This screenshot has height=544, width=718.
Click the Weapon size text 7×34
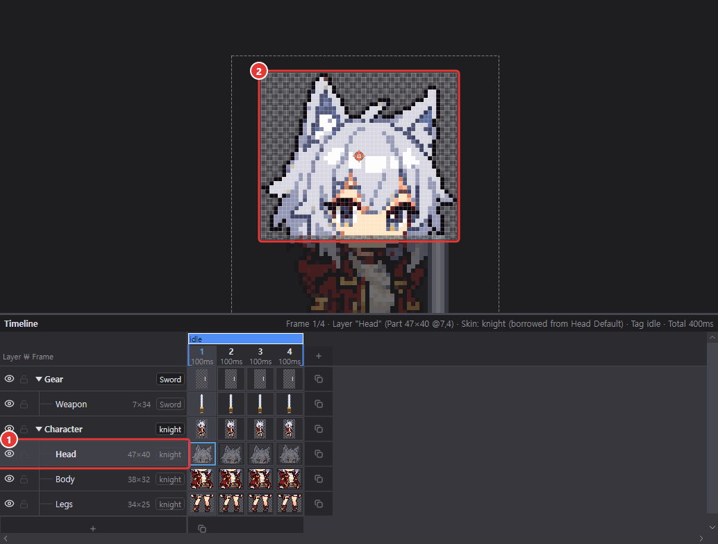tap(142, 405)
